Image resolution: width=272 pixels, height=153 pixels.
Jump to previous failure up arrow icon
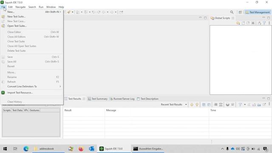[197, 105]
